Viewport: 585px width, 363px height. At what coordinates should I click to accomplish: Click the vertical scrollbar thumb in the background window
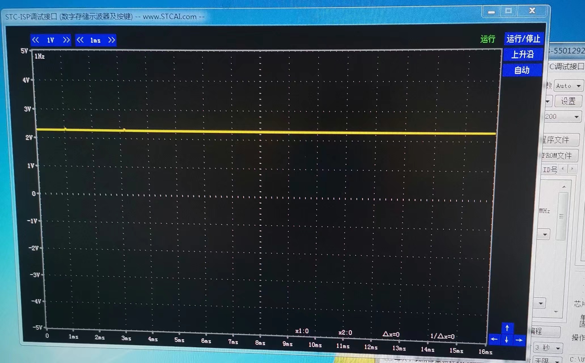[561, 216]
